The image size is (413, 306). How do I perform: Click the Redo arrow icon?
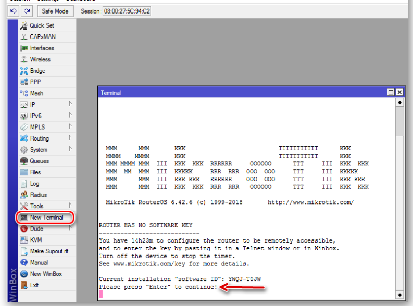coord(27,11)
